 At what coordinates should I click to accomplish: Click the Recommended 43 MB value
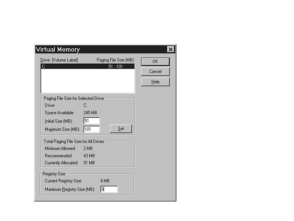click(x=89, y=156)
